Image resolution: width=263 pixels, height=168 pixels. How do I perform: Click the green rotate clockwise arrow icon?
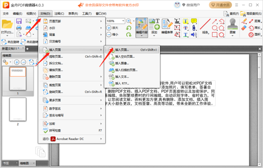point(128,34)
